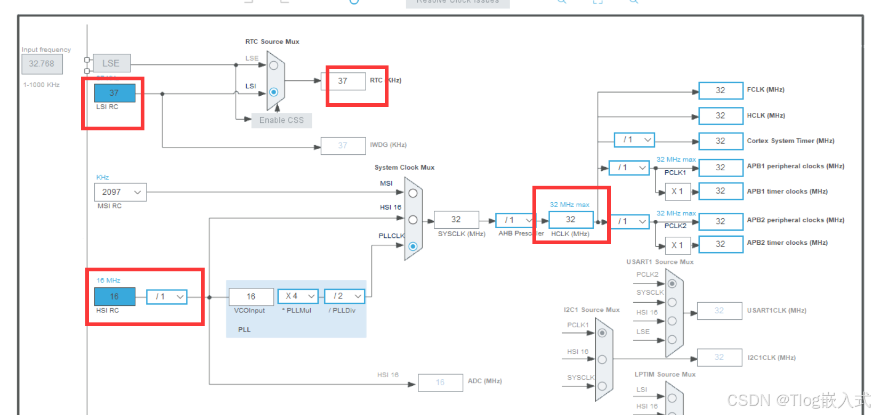Open the Cortex System Timer /1 divider dropdown

coord(634,140)
